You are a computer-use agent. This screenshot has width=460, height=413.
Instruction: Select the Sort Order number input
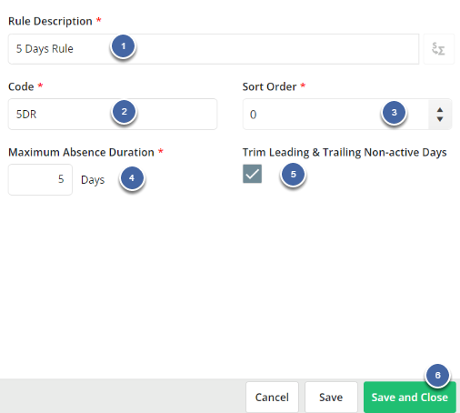[335, 115]
